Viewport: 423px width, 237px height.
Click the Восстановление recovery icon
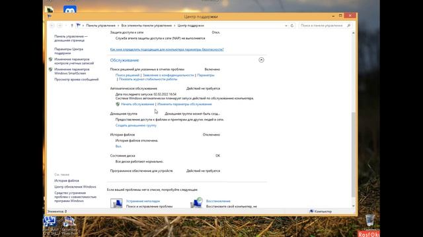point(196,203)
